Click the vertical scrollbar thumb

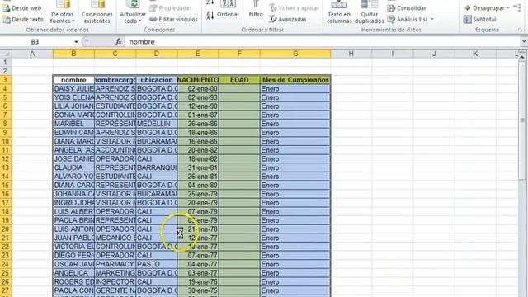pyautogui.click(x=522, y=120)
